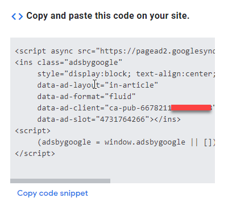Click the Copy code snippet link
Image resolution: width=228 pixels, height=206 pixels.
click(x=52, y=193)
